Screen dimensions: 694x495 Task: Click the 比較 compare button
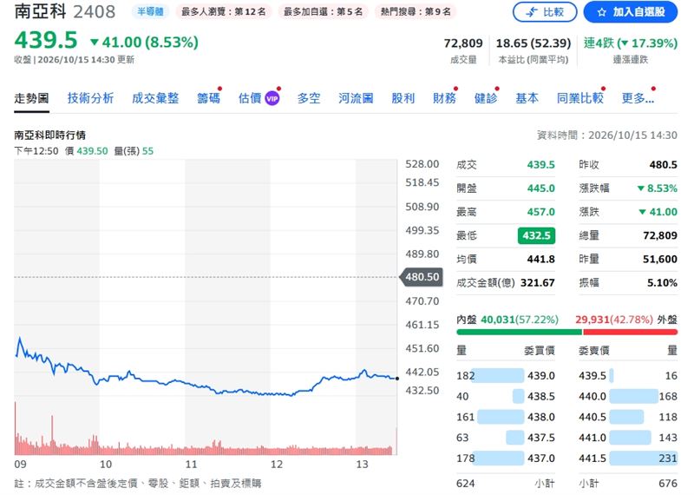point(545,12)
